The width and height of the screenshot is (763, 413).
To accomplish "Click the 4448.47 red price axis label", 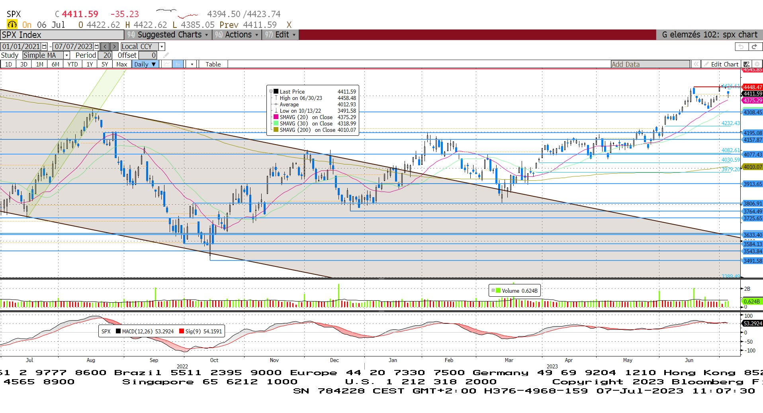I will click(x=753, y=87).
